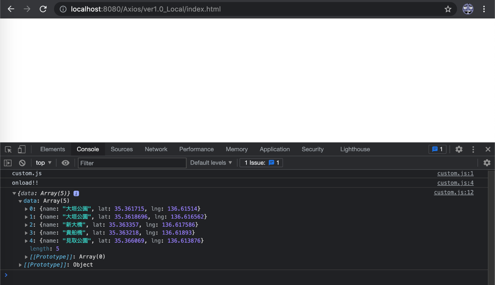The width and height of the screenshot is (495, 285).
Task: Open the Sources tab
Action: point(122,149)
